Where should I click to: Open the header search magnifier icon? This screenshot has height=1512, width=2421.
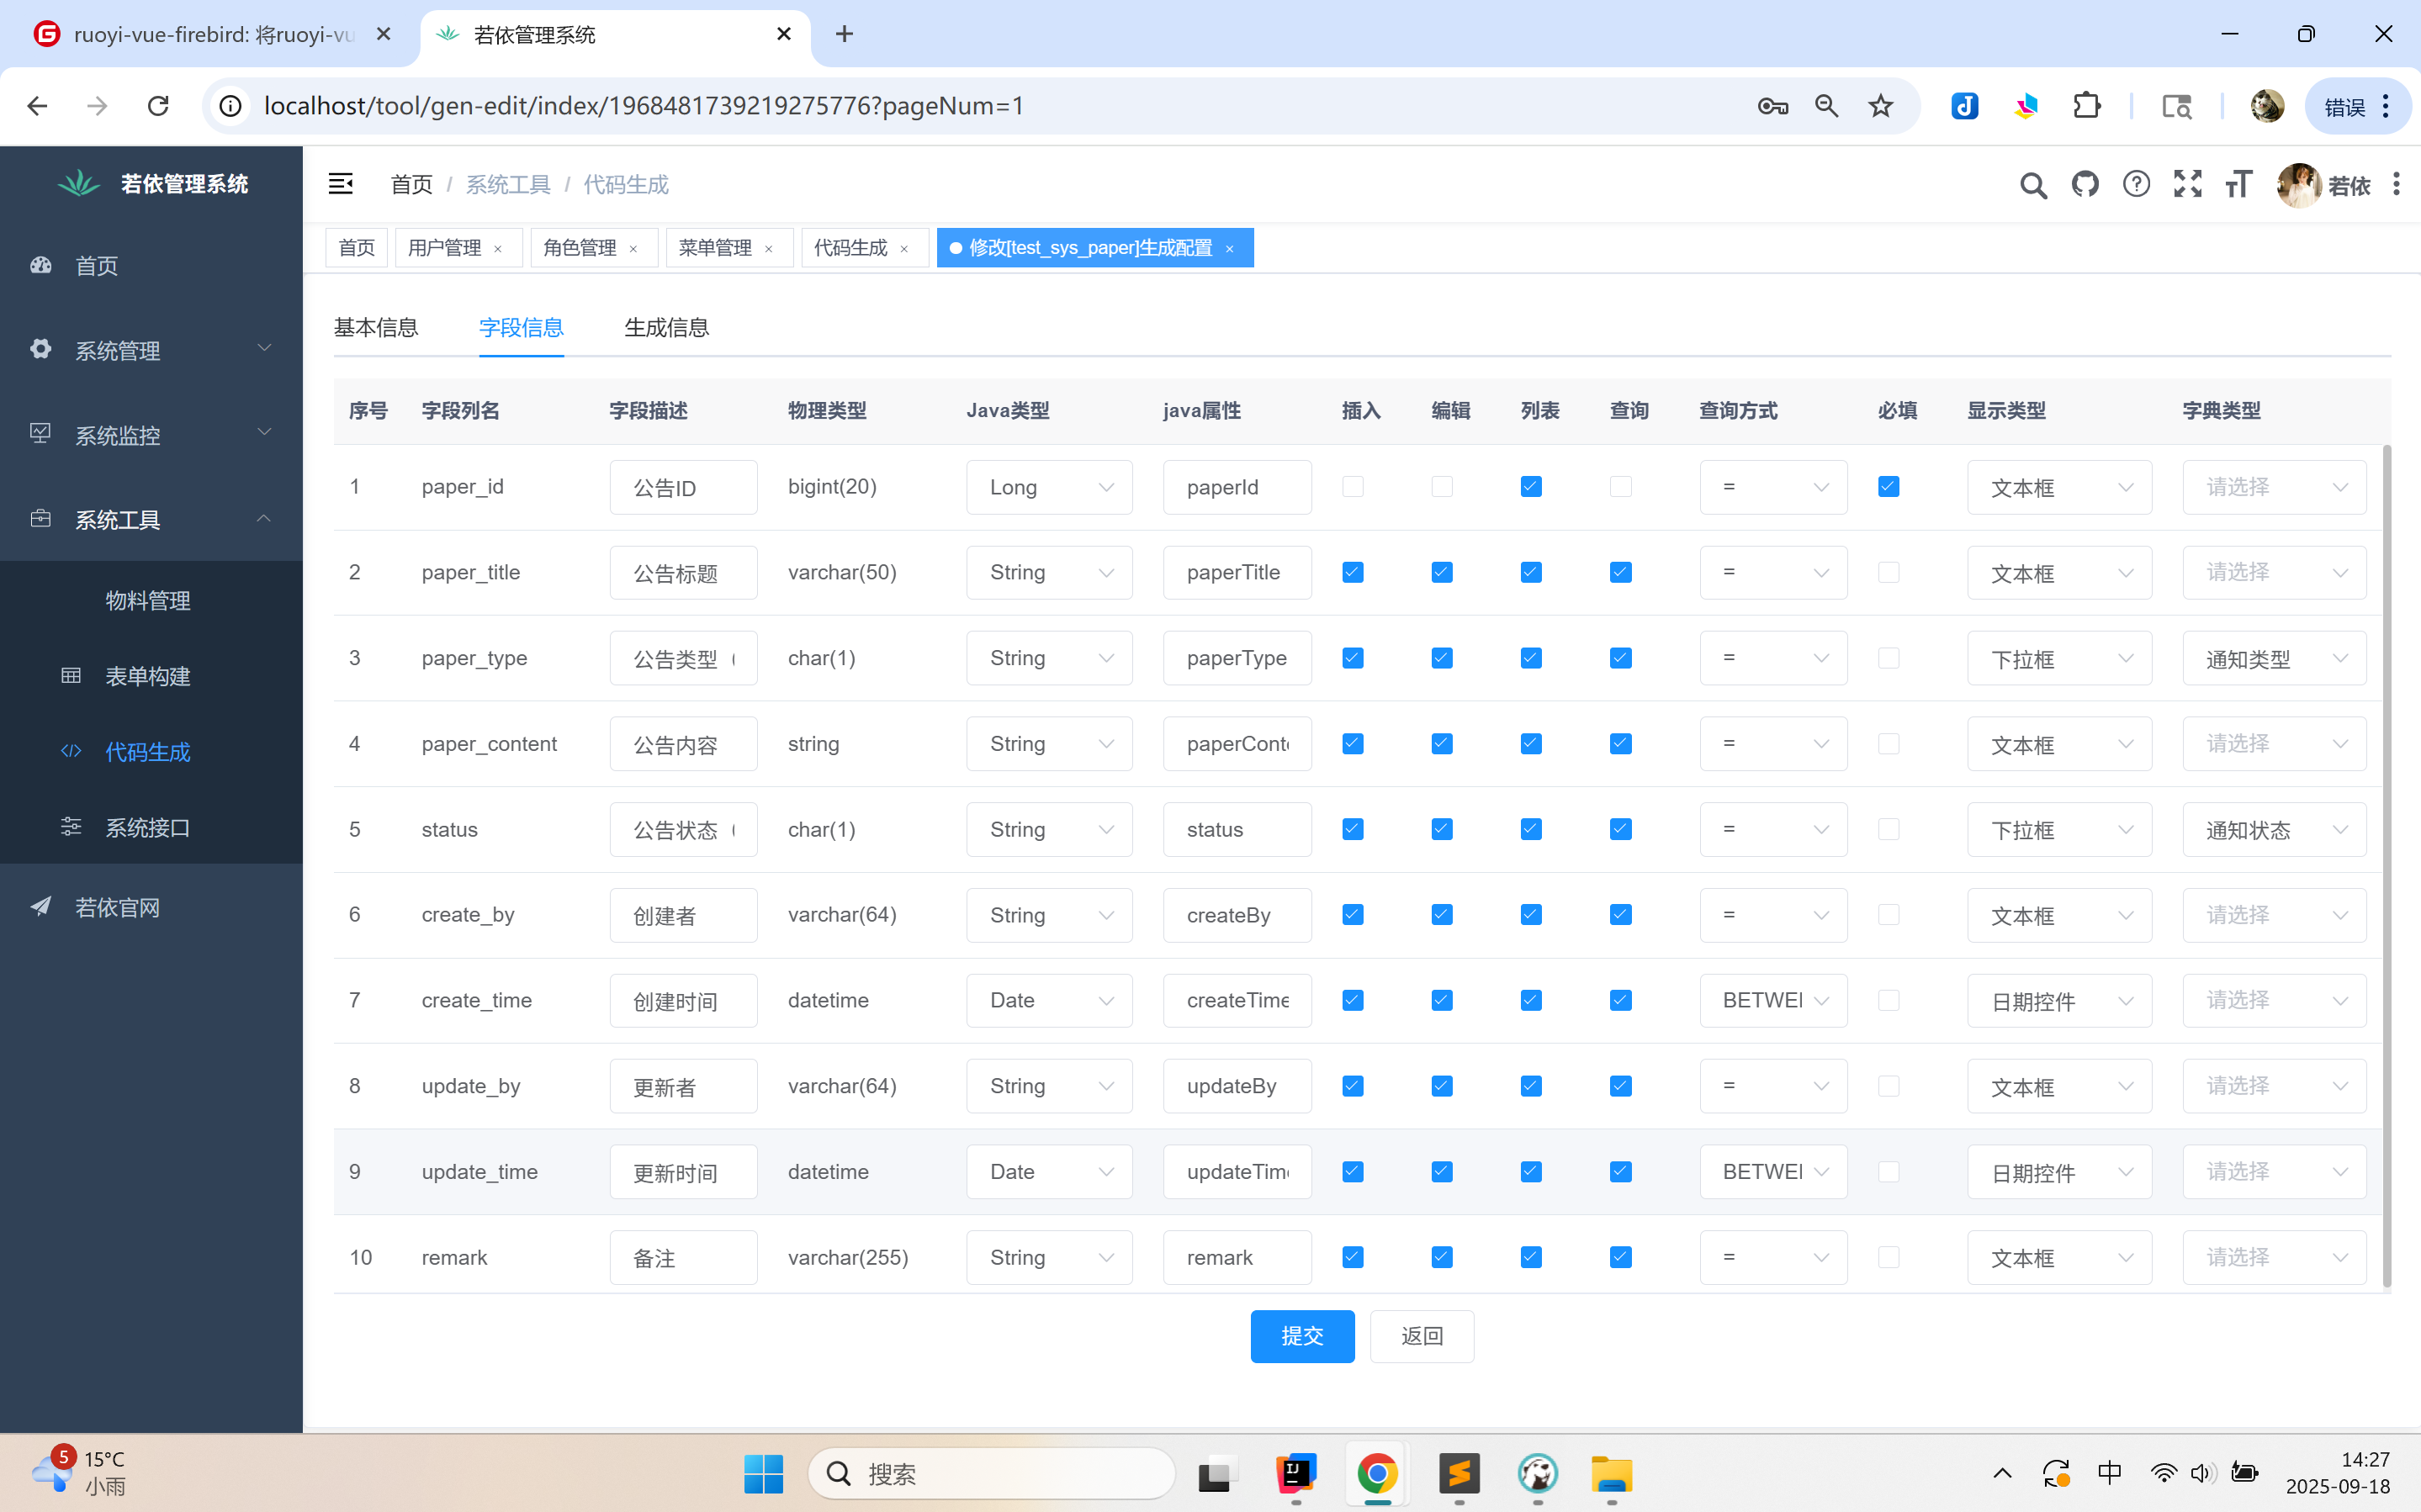2032,185
